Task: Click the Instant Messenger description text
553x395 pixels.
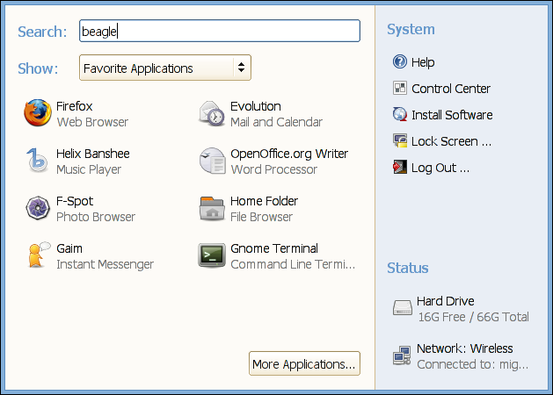Action: click(x=106, y=265)
